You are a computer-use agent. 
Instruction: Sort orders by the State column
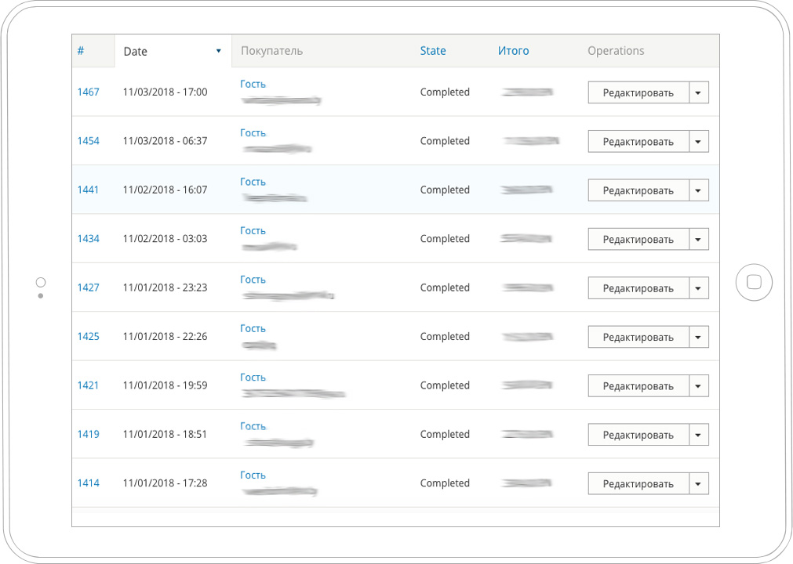(433, 51)
